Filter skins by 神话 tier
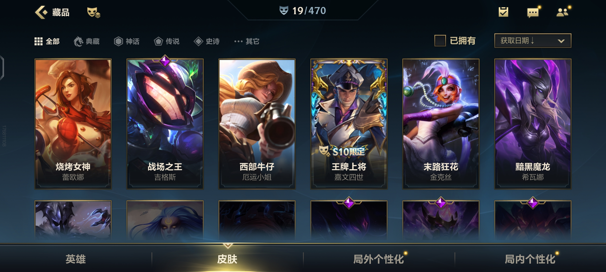The height and width of the screenshot is (272, 606). [127, 41]
